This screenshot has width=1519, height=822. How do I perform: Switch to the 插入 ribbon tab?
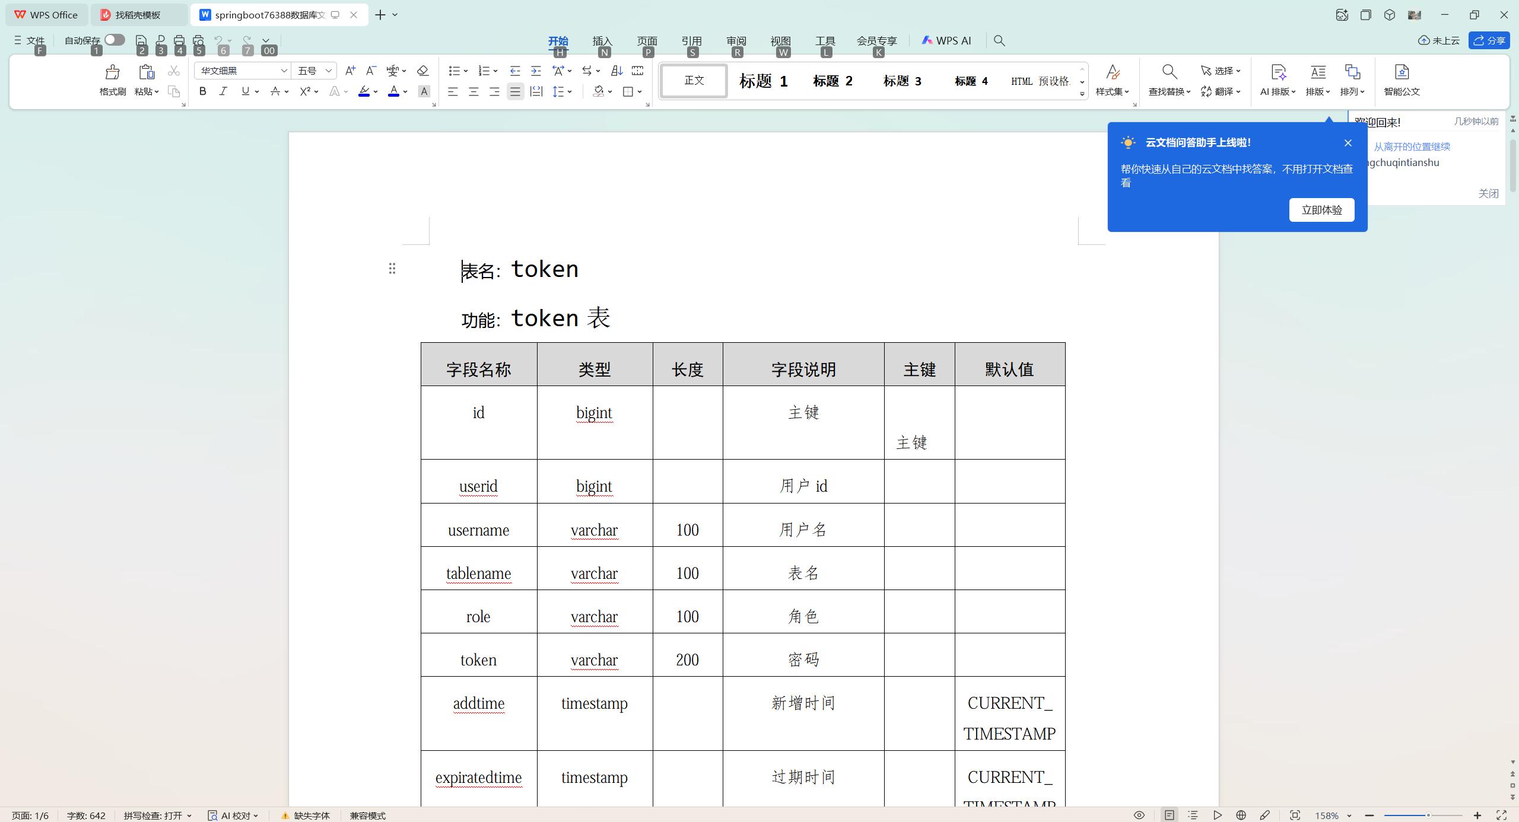point(602,41)
